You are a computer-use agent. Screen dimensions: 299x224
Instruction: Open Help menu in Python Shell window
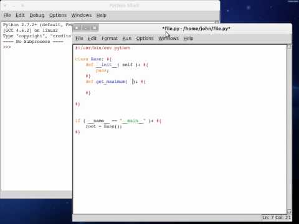pyautogui.click(x=102, y=15)
